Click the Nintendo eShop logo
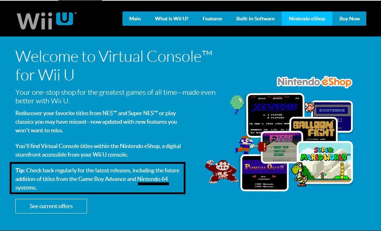The width and height of the screenshot is (381, 231). [314, 82]
